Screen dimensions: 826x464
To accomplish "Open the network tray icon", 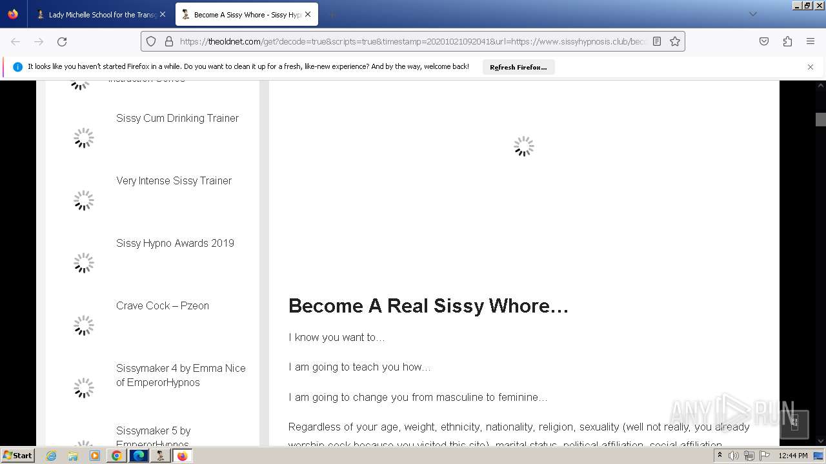I will pos(749,456).
